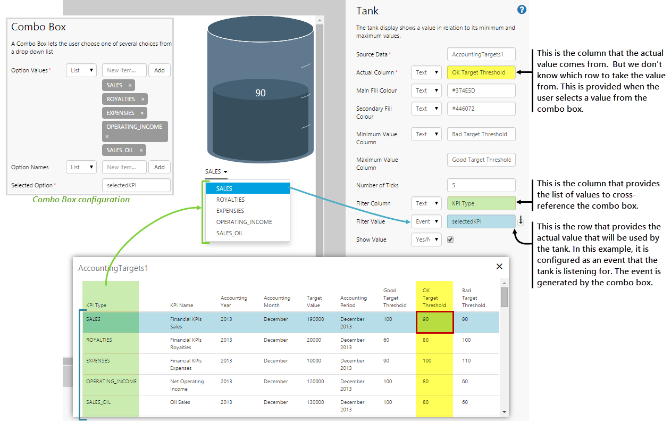Expand the Filter Value Event type dropdown
This screenshot has width=671, height=421.
point(426,221)
